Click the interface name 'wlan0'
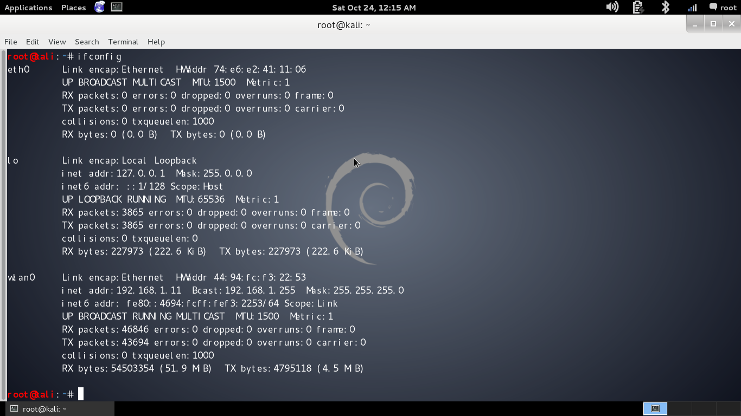 [21, 277]
